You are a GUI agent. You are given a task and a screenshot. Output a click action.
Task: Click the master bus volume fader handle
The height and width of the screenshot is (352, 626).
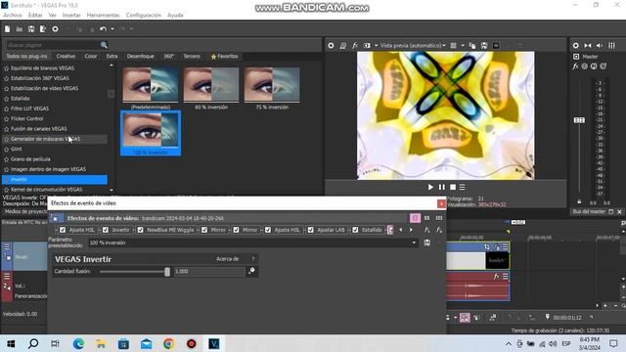(x=579, y=119)
